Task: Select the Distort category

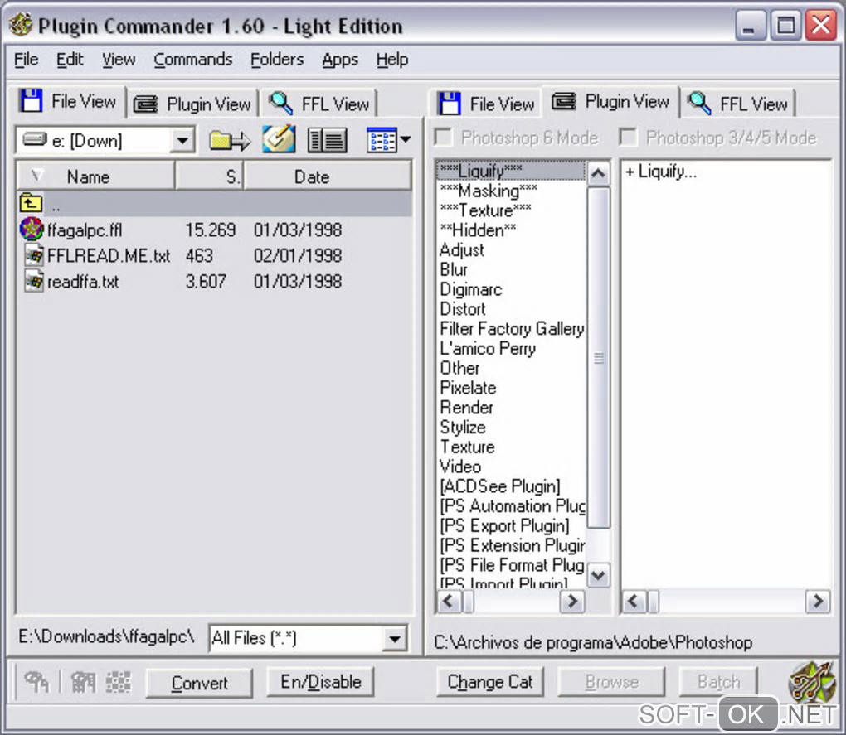Action: coord(510,309)
